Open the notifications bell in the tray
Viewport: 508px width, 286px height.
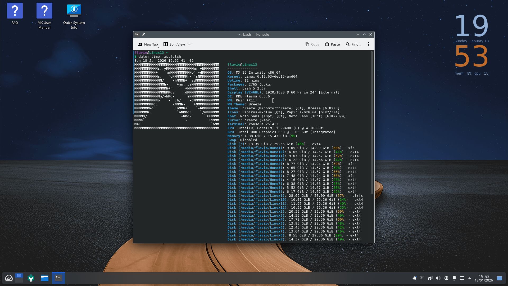[x=414, y=278]
